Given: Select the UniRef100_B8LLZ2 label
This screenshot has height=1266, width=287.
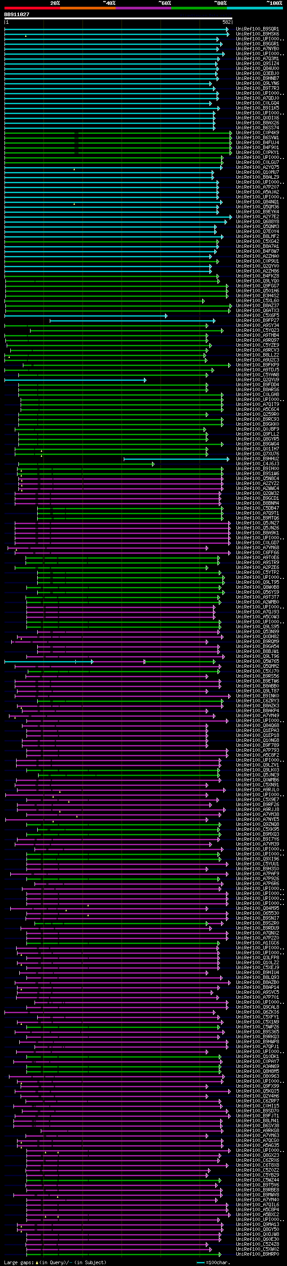Looking at the screenshot, I should point(257,355).
